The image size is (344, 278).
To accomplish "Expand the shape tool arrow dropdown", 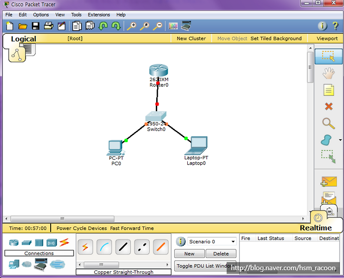I will 340,140.
